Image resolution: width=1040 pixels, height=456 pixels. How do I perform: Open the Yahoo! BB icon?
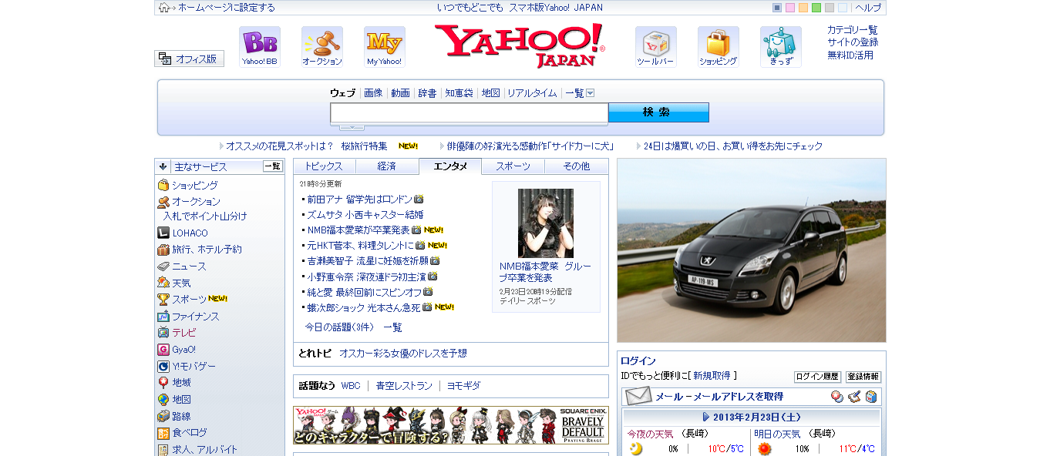(x=259, y=47)
